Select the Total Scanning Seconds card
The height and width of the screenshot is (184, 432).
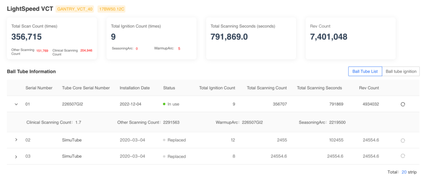[x=251, y=38]
